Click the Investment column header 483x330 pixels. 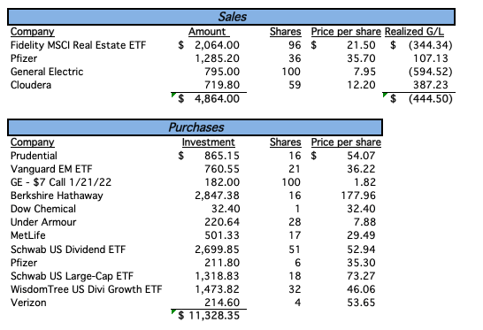point(208,142)
